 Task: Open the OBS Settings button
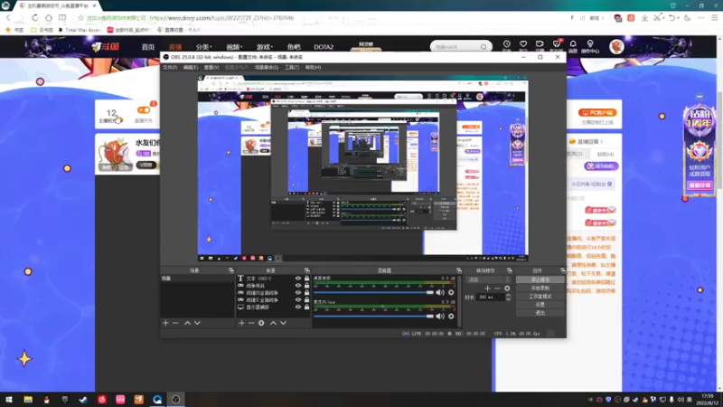(540, 305)
